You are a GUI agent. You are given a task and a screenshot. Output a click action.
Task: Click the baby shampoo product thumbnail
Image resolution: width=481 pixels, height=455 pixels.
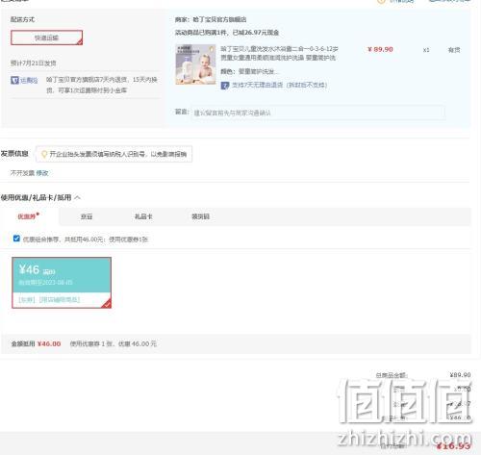click(x=195, y=64)
